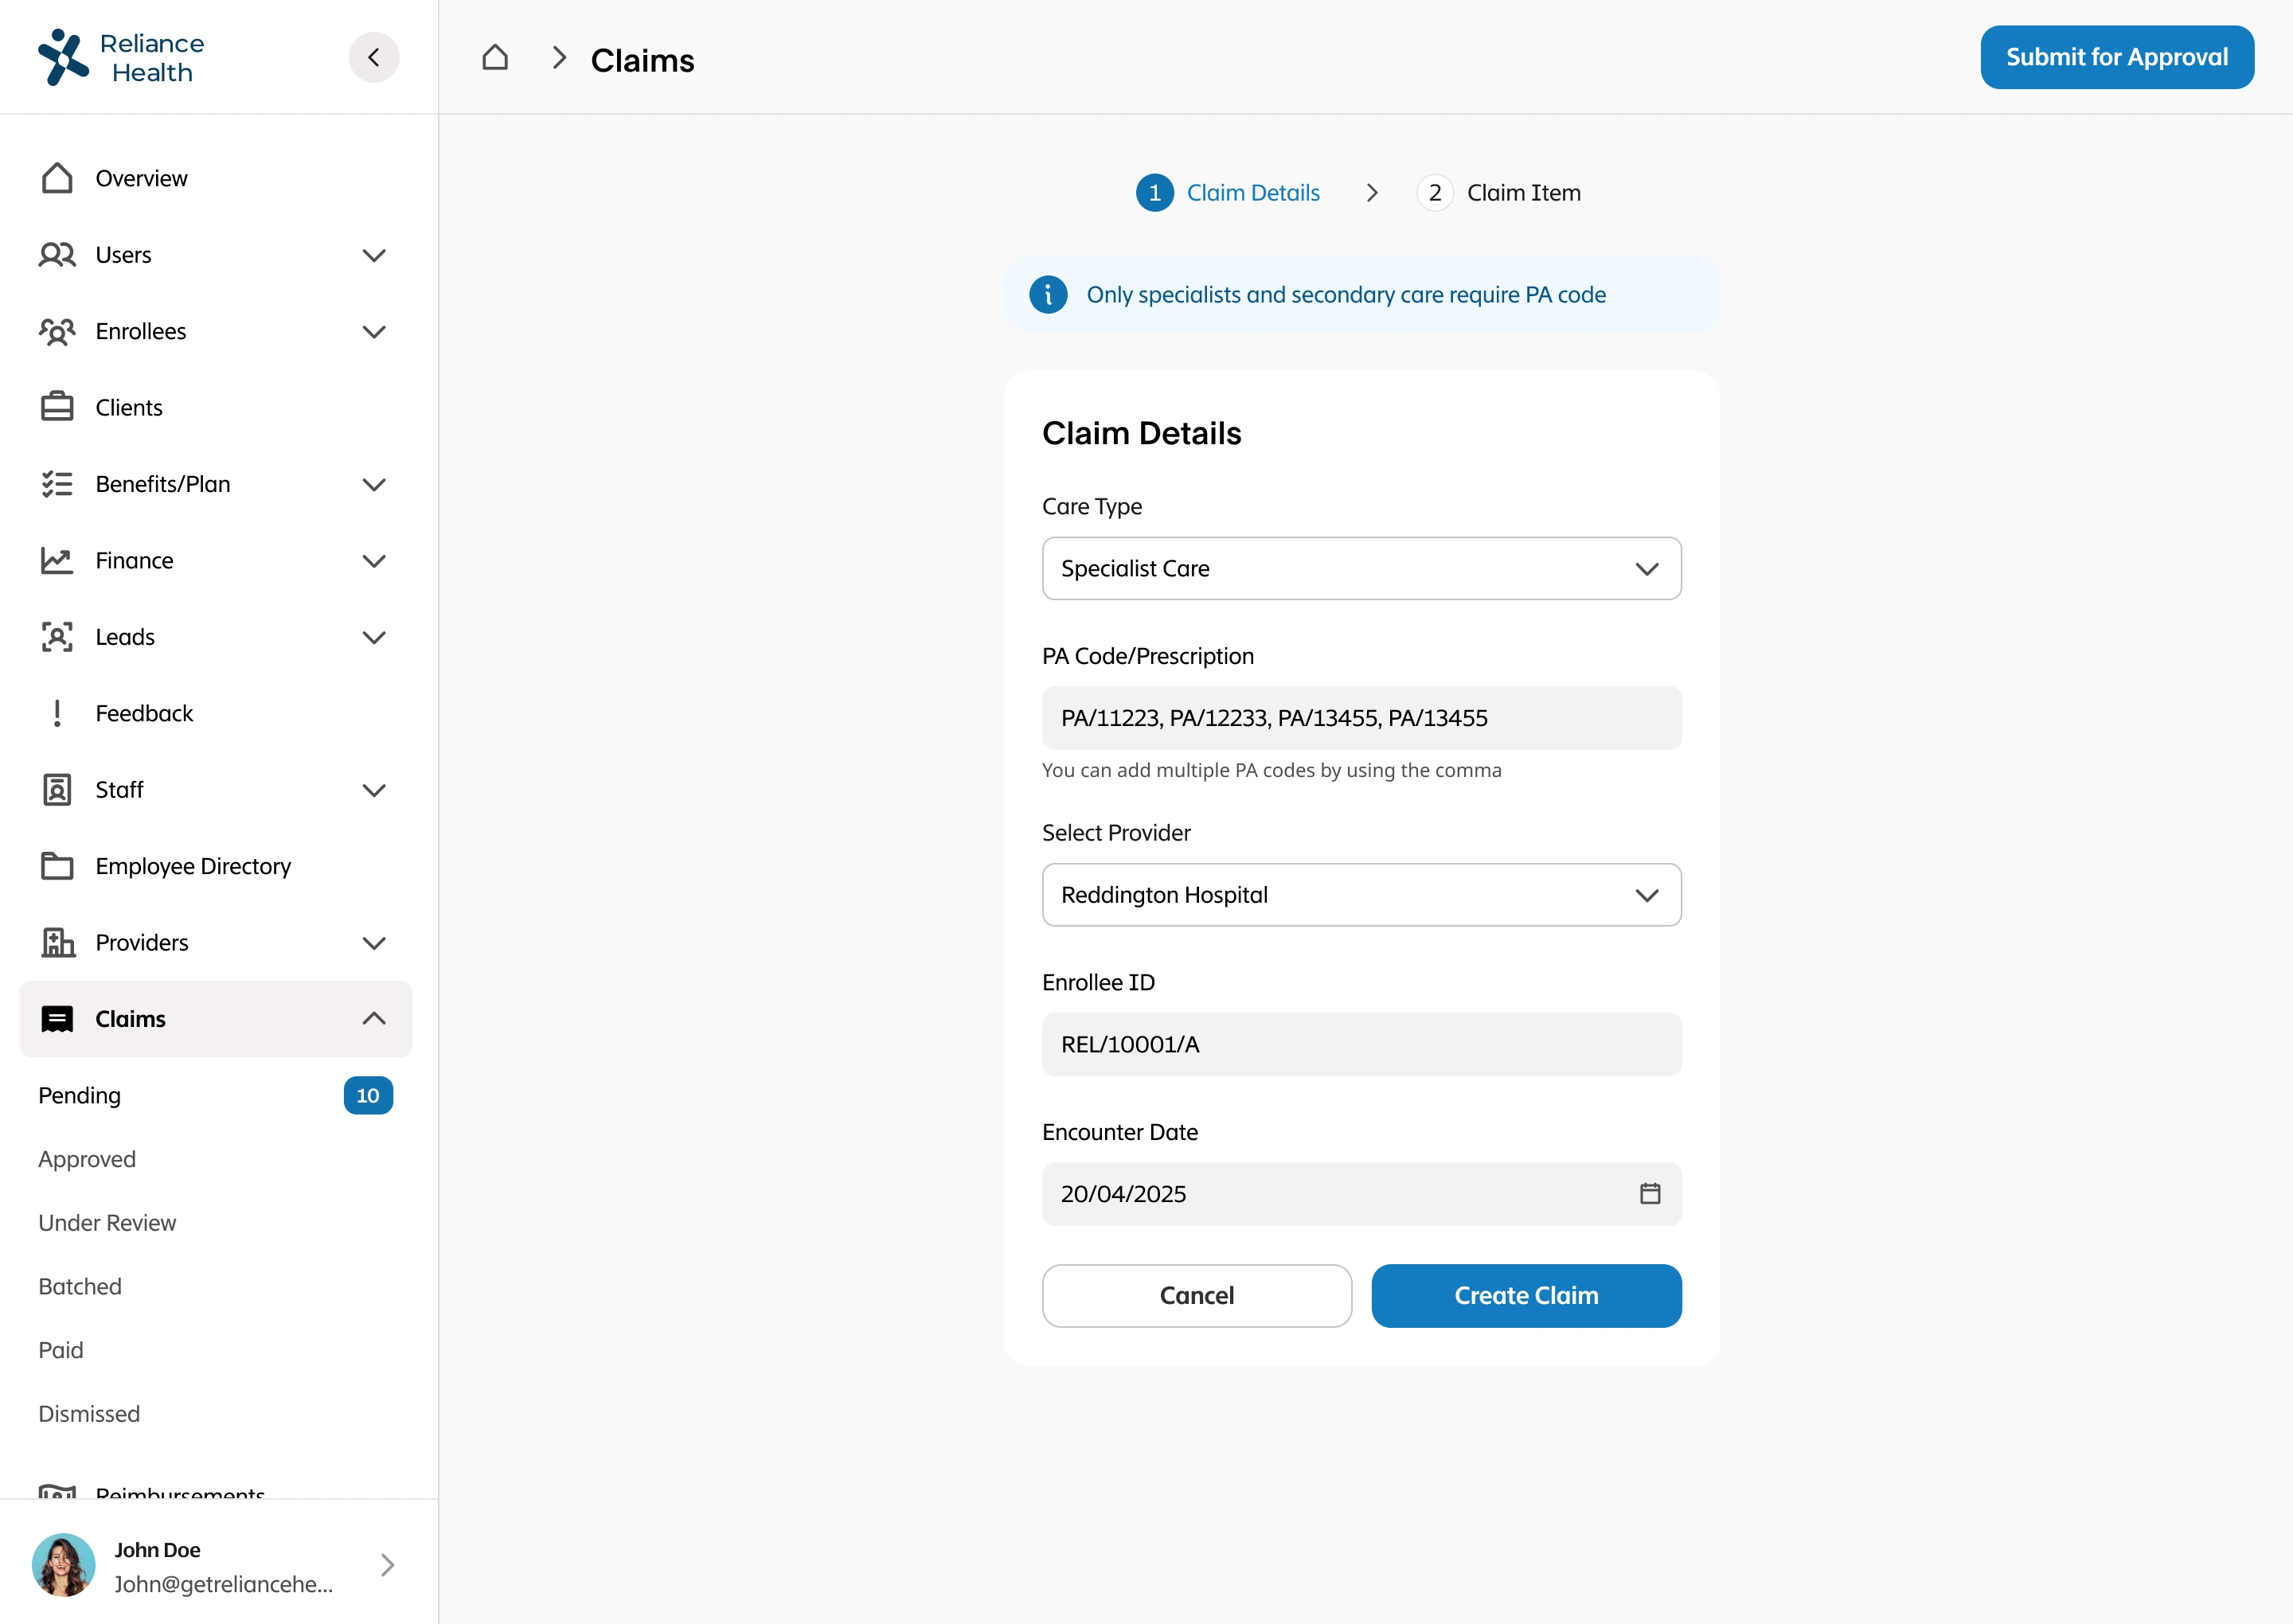Switch to Claim Item step
The image size is (2293, 1624).
(x=1499, y=193)
